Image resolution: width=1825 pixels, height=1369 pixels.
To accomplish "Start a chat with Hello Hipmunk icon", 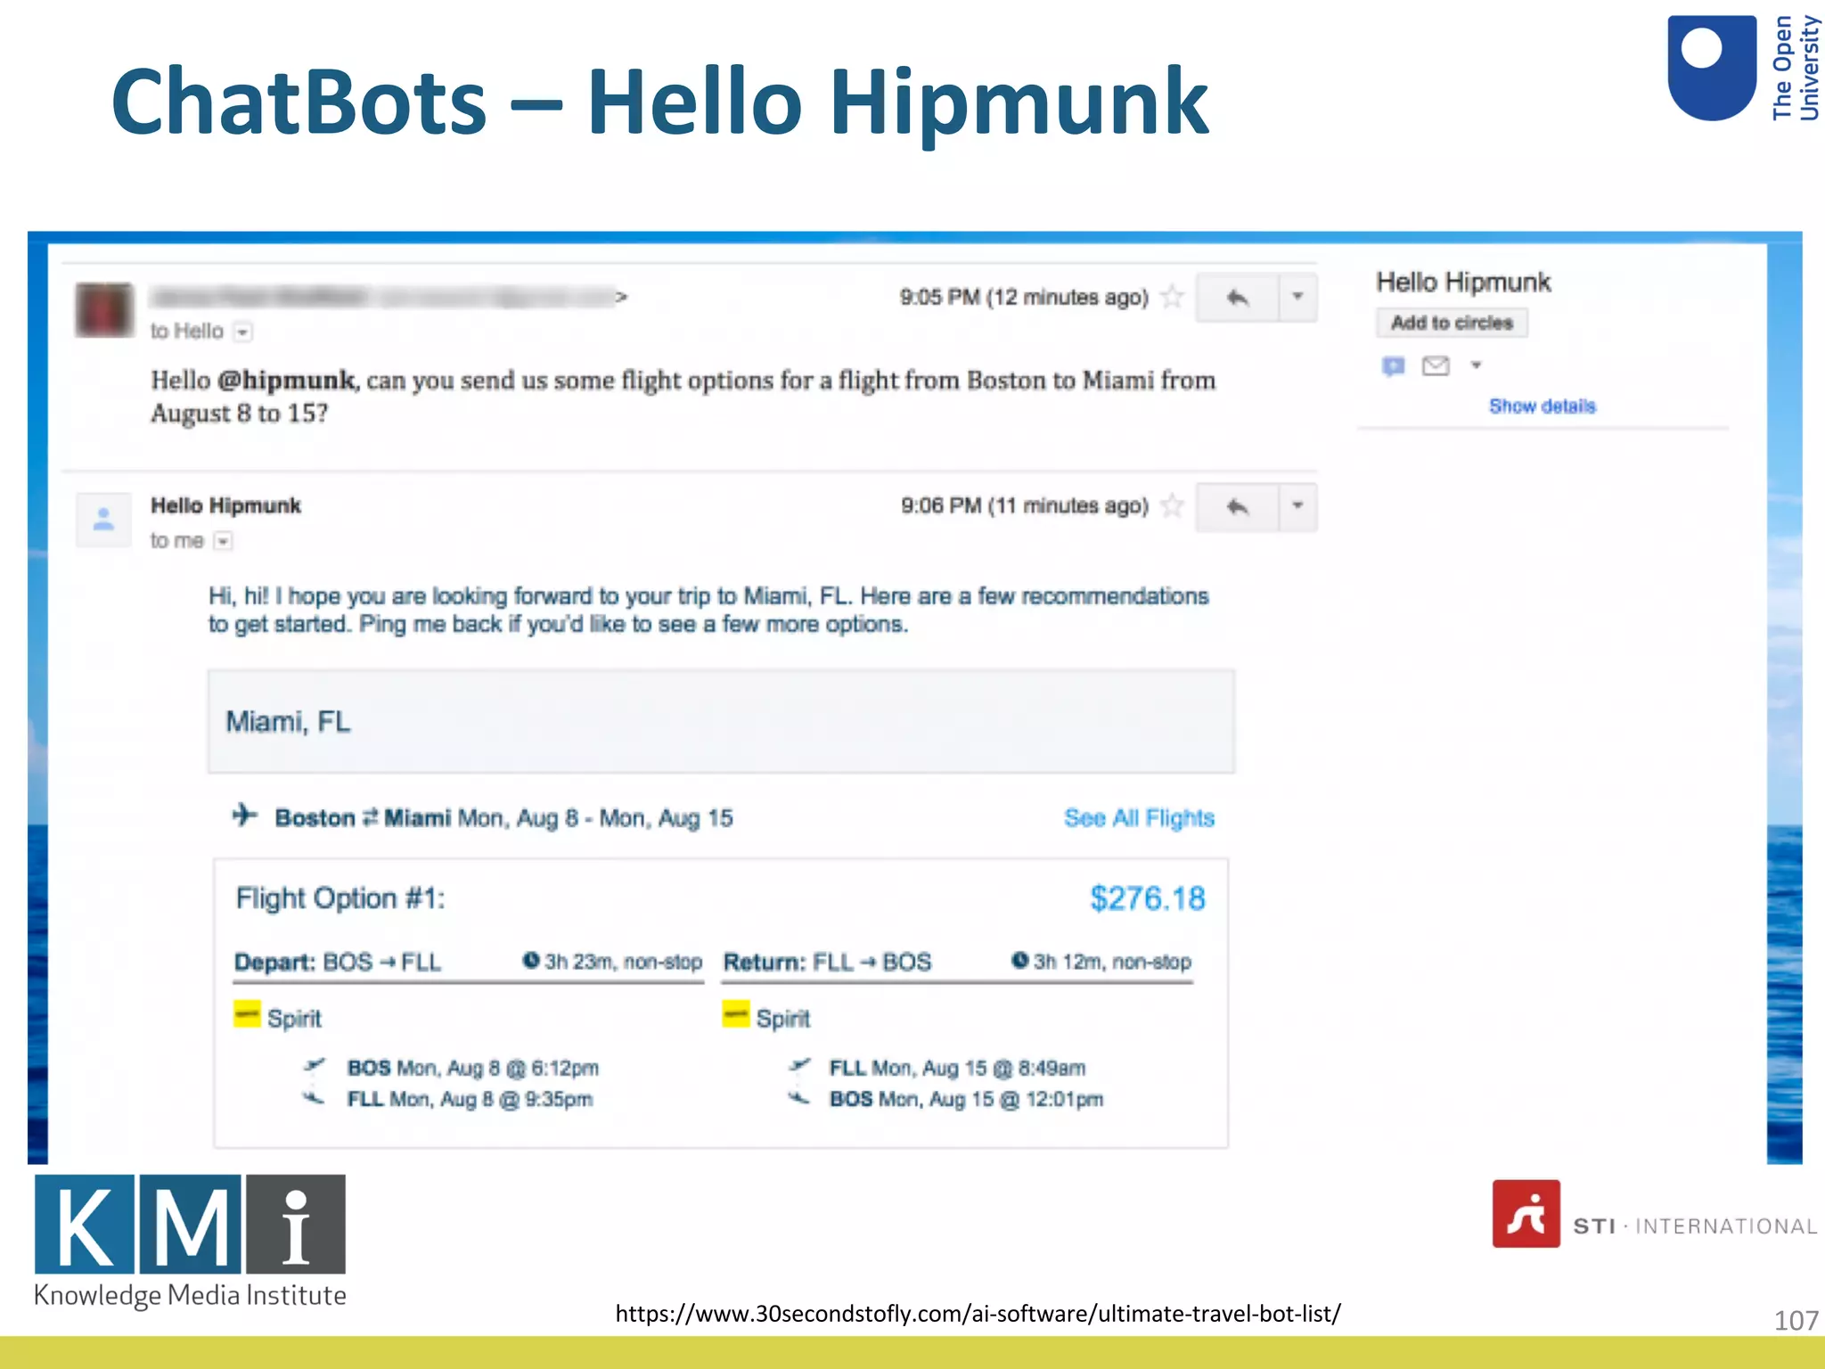I will (1393, 365).
